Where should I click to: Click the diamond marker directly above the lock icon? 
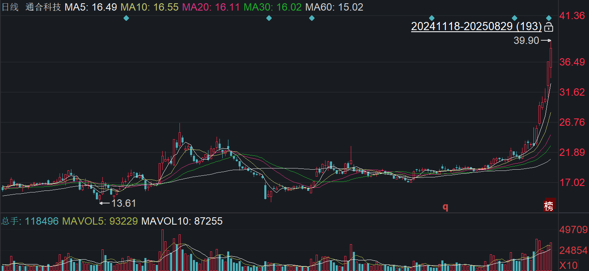click(x=549, y=18)
